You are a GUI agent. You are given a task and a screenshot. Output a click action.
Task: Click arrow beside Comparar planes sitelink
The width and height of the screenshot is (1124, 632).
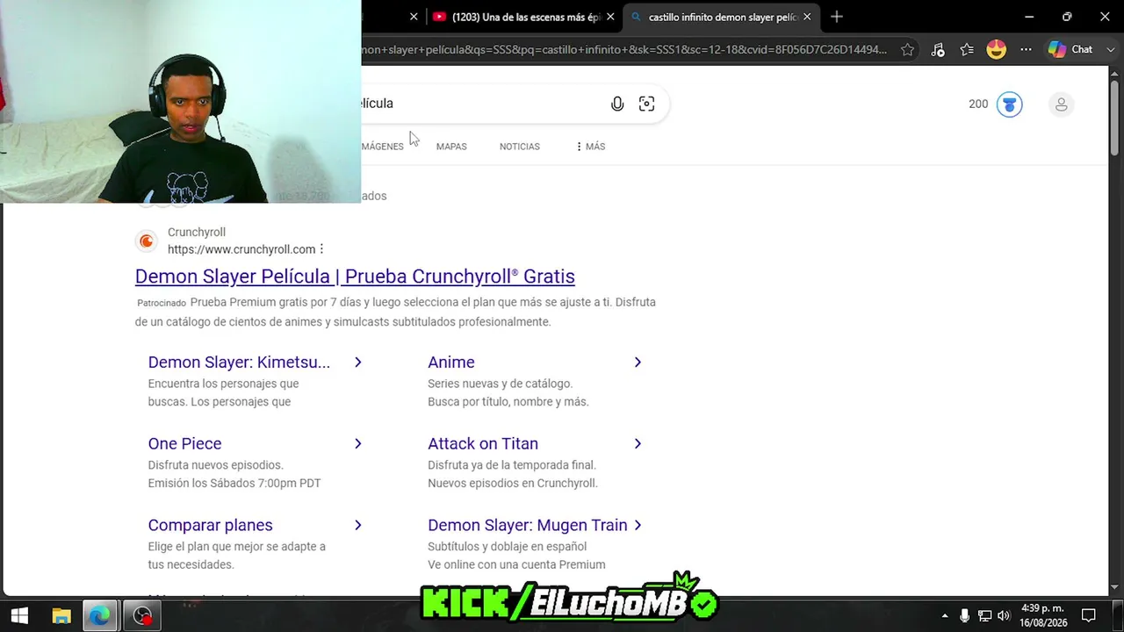(357, 526)
